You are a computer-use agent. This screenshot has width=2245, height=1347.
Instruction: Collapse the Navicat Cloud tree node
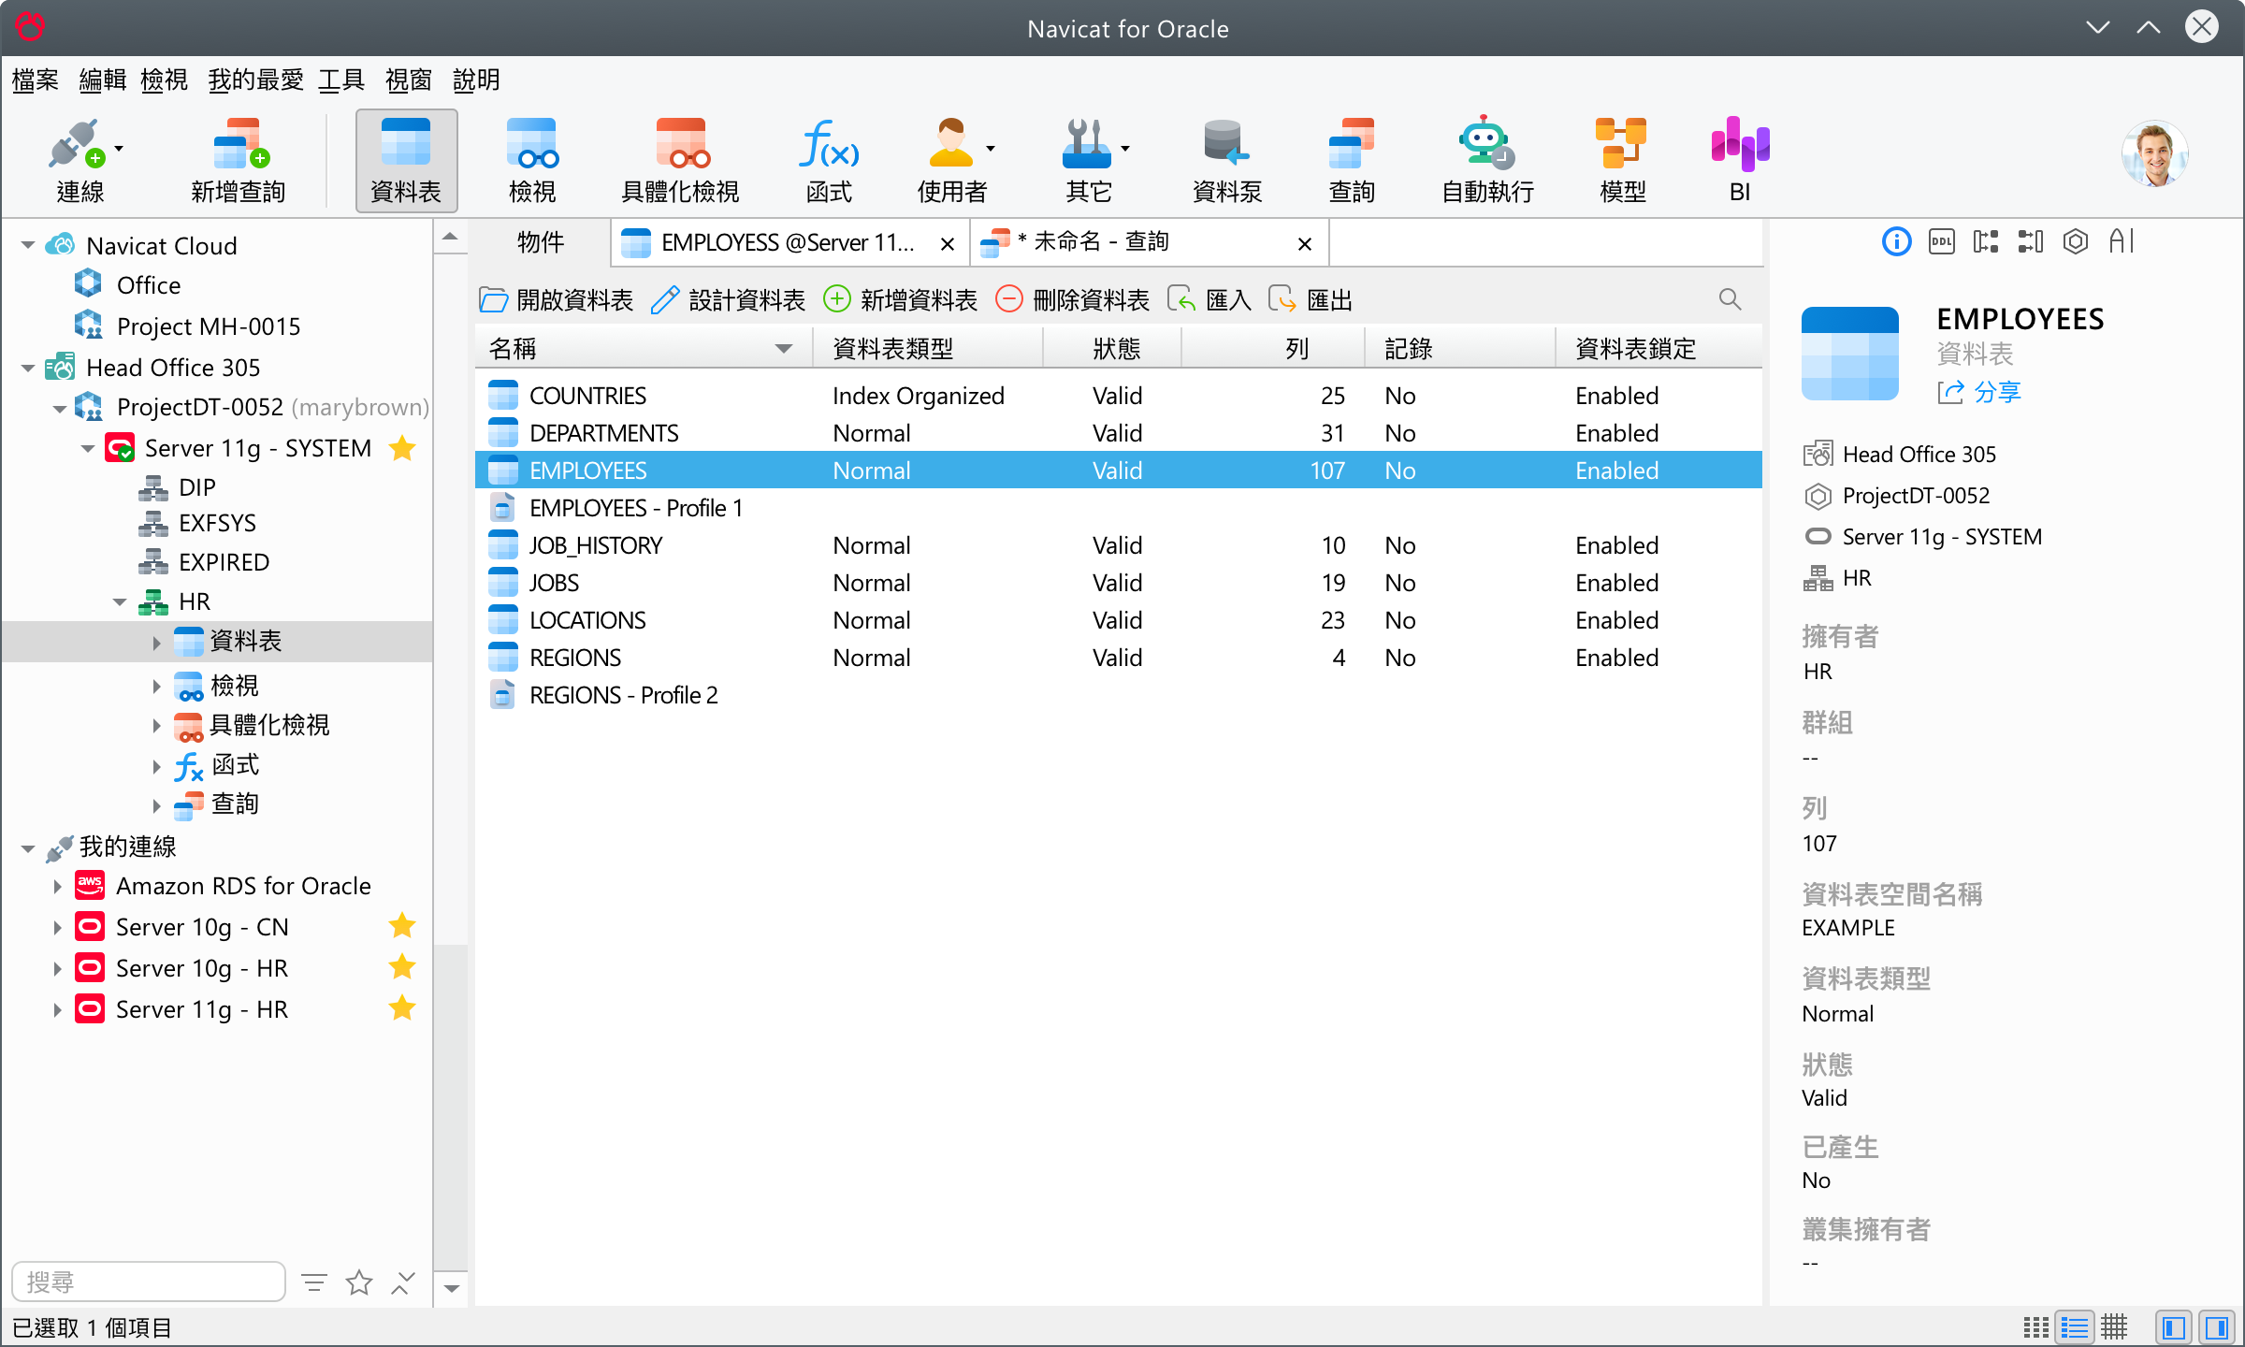28,246
